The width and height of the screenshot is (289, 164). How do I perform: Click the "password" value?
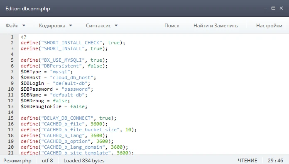(76, 89)
